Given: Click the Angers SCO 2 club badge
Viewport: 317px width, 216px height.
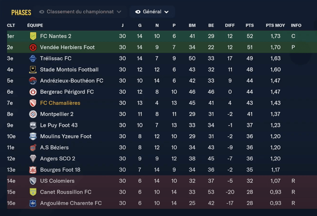Looking at the screenshot, I should 33,159.
